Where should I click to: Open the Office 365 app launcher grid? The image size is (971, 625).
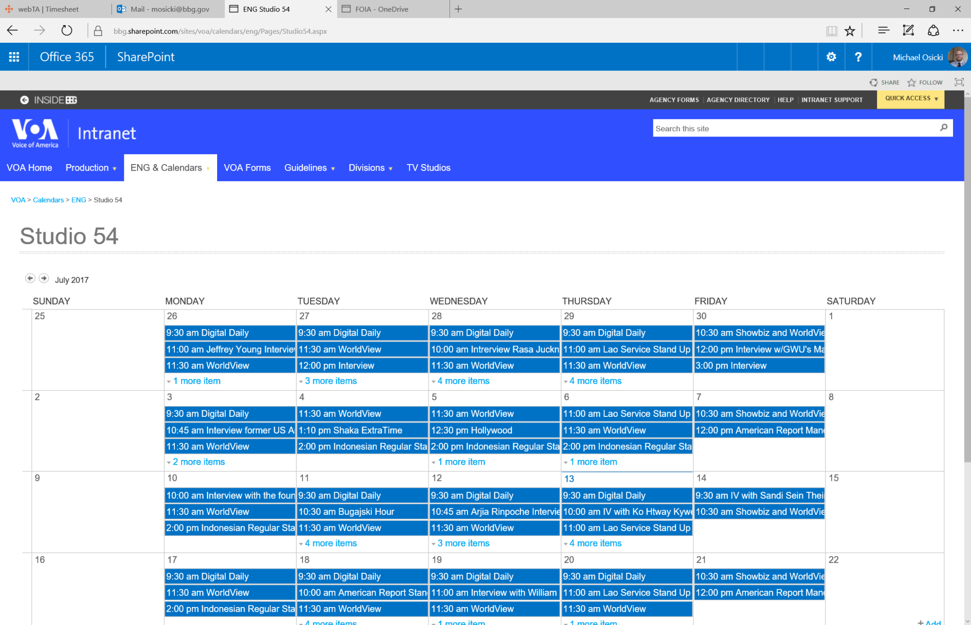pyautogui.click(x=14, y=57)
